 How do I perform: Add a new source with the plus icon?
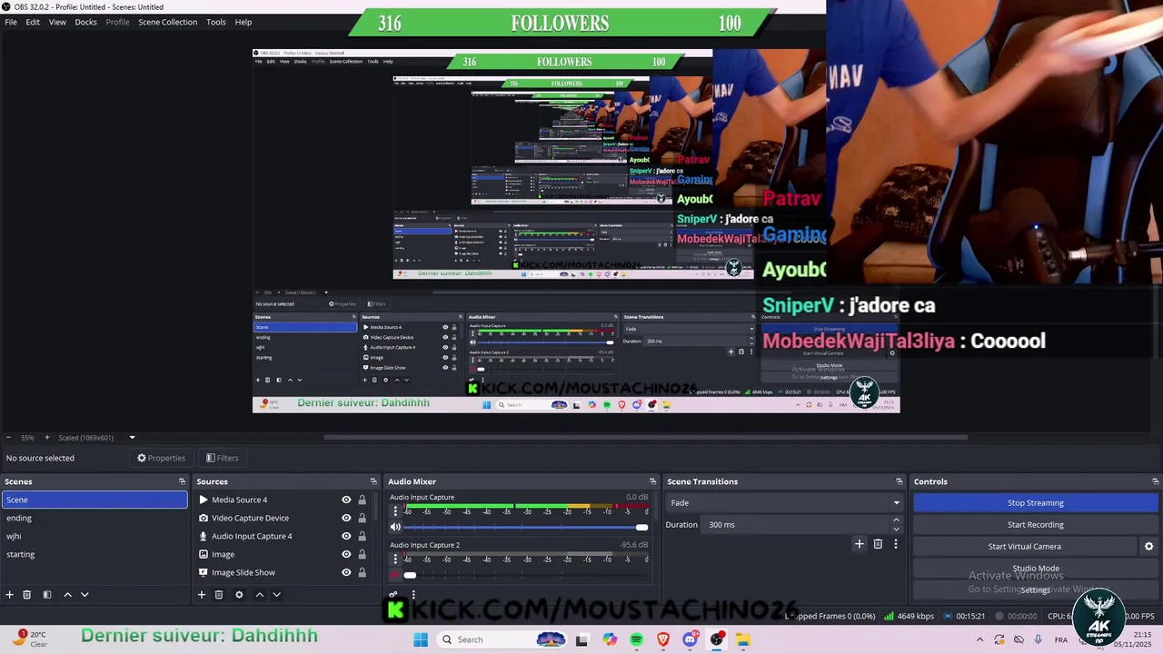click(202, 595)
